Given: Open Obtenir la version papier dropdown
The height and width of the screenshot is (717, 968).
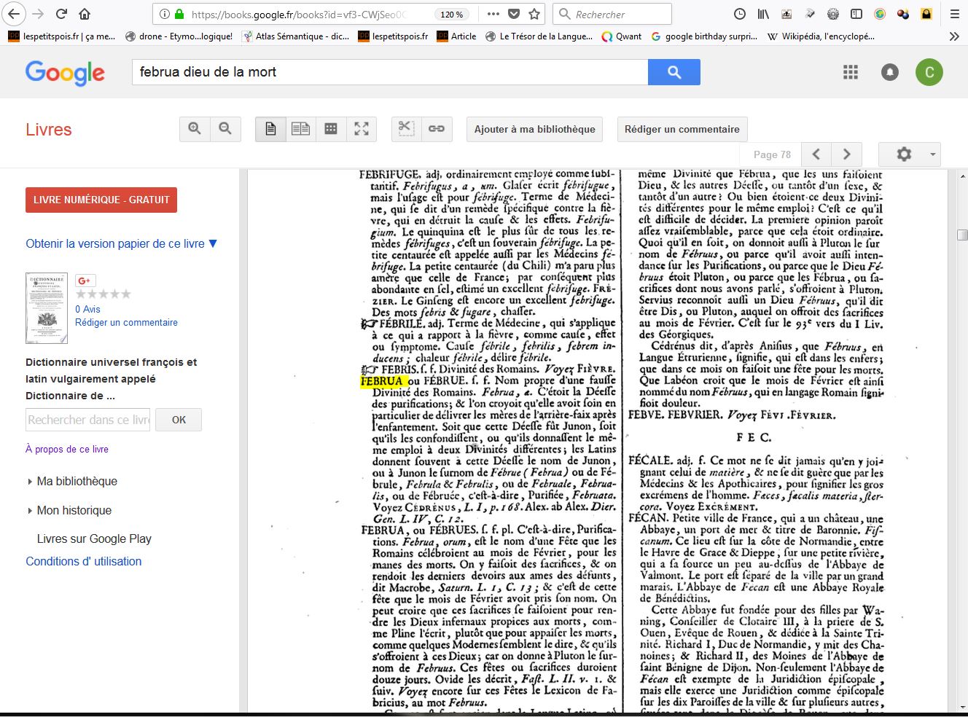Looking at the screenshot, I should pyautogui.click(x=121, y=243).
